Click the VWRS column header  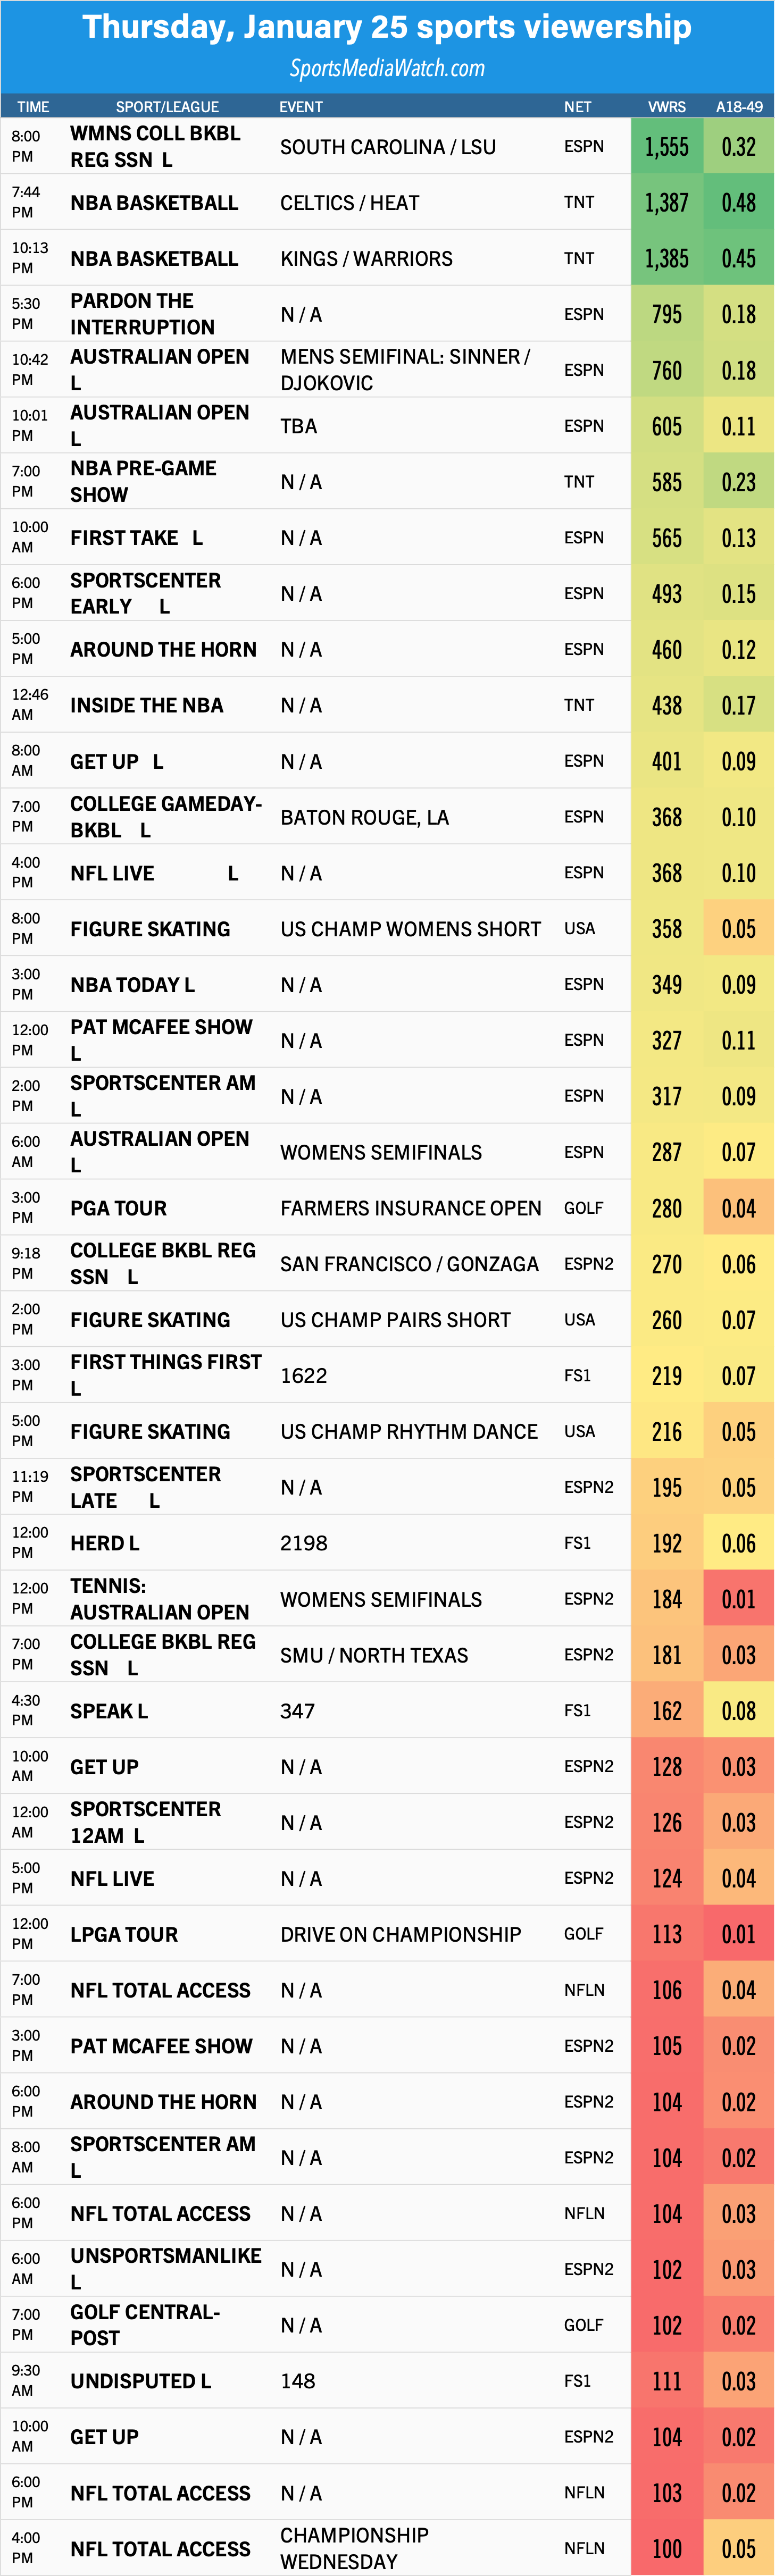(667, 107)
